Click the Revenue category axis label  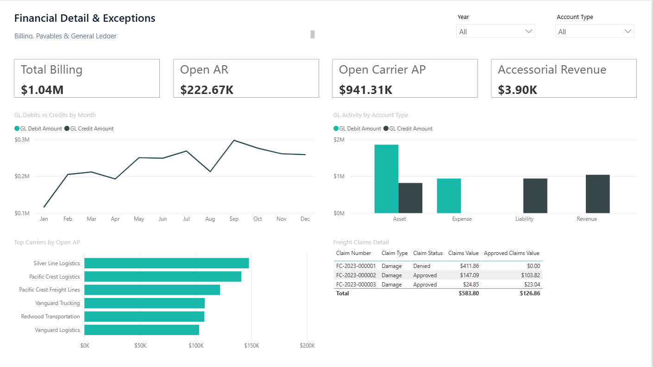click(587, 219)
